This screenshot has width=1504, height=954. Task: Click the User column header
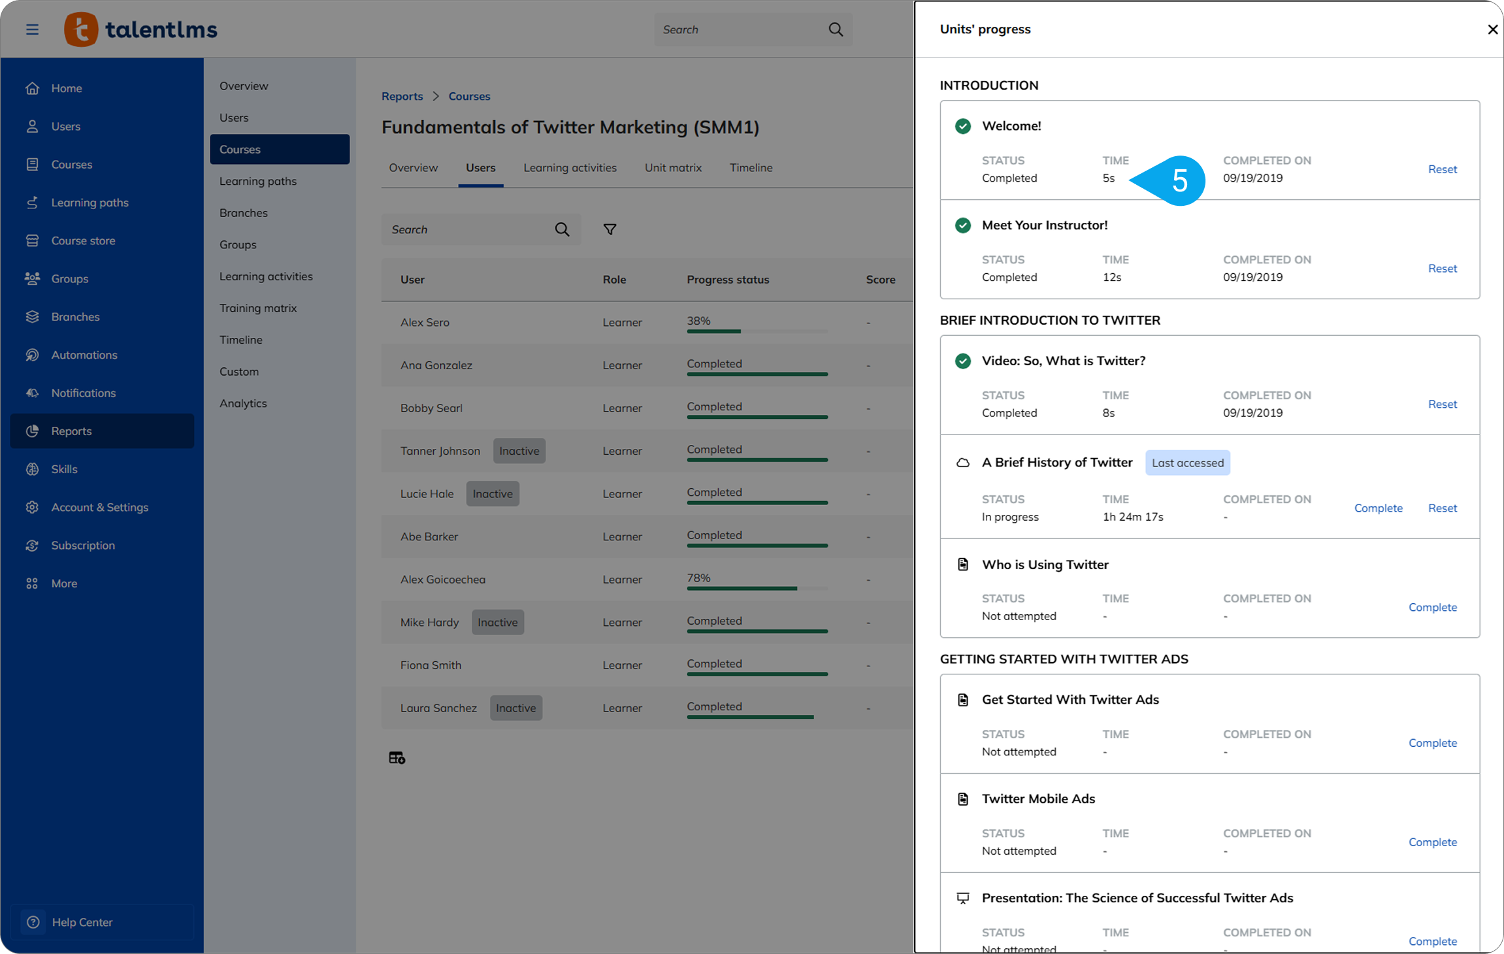click(412, 280)
